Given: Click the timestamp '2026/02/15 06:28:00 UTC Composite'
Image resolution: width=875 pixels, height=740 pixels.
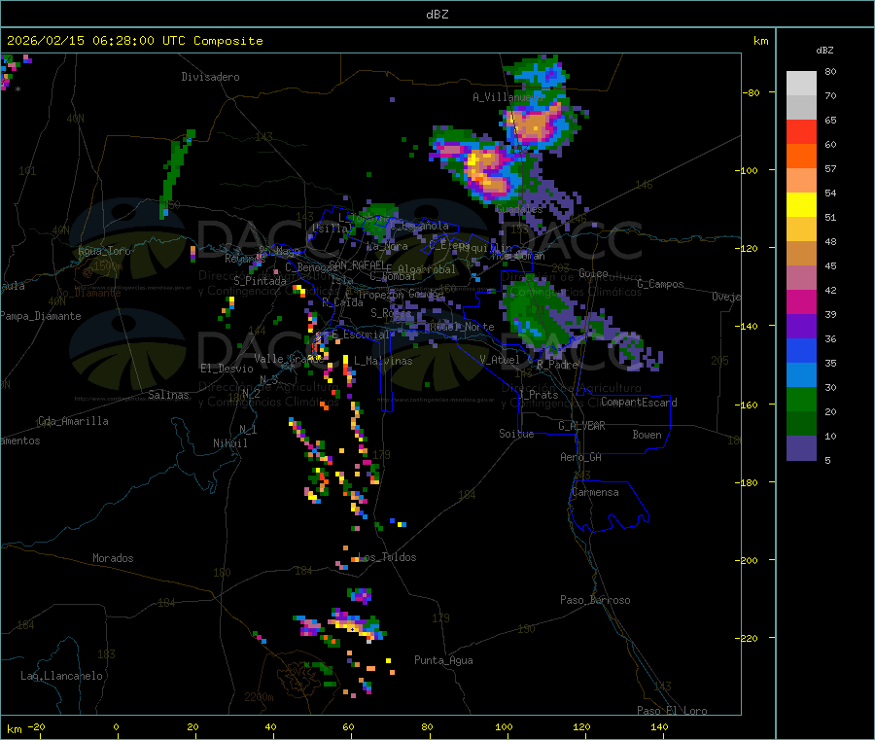Looking at the screenshot, I should pos(134,41).
